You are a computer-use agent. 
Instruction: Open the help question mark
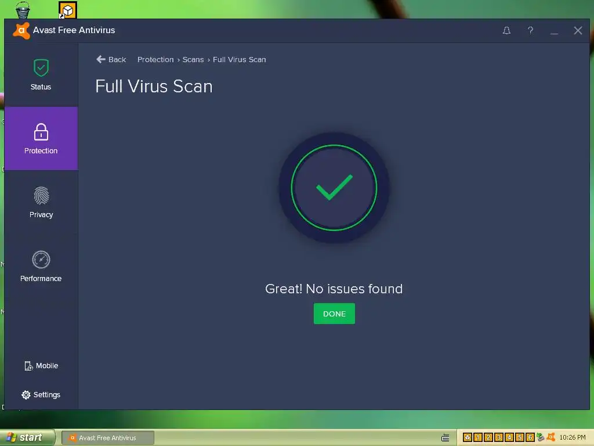530,30
